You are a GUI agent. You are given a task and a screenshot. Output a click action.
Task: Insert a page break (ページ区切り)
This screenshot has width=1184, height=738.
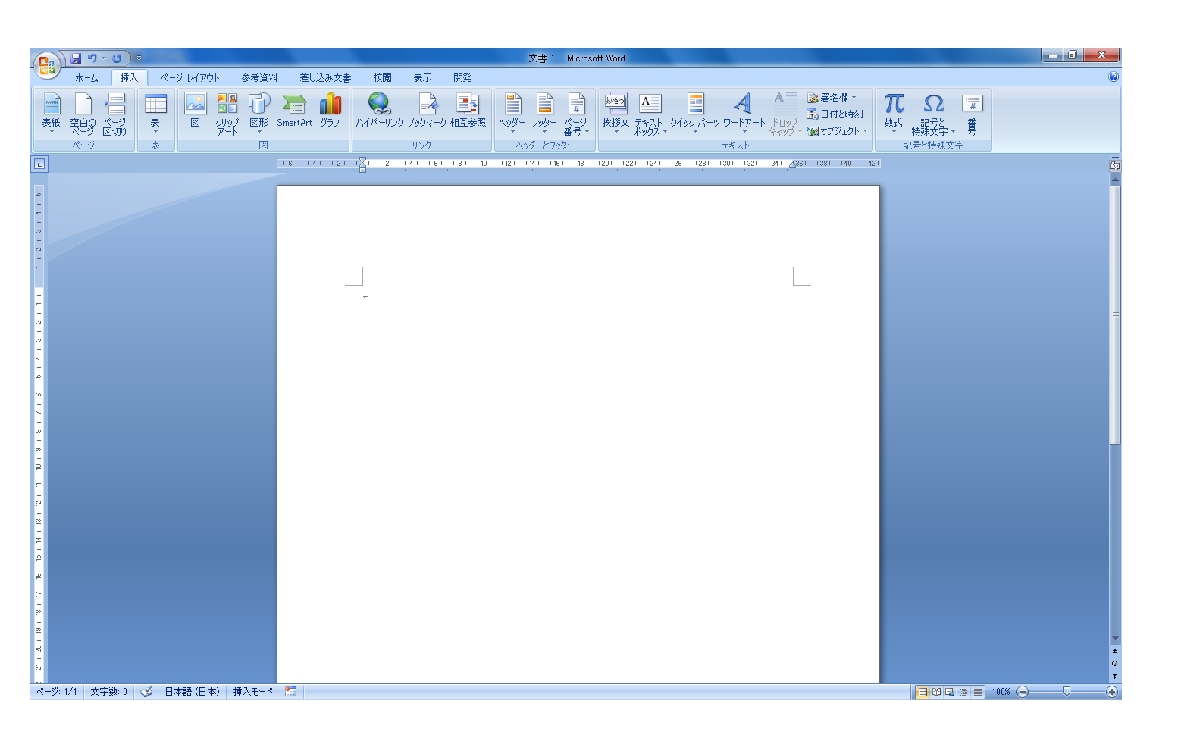point(114,114)
